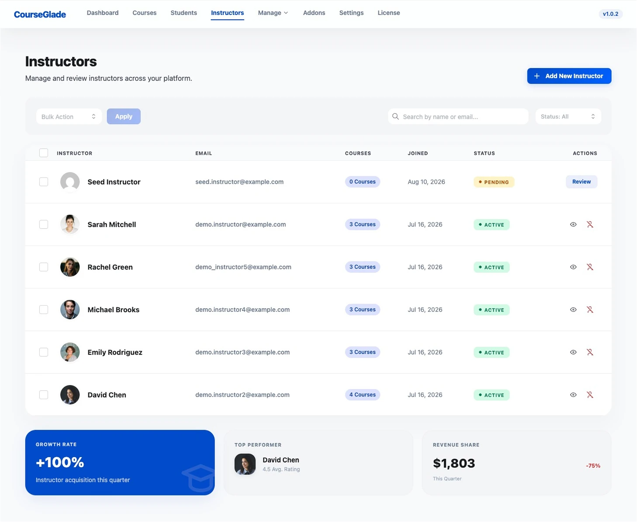Click Review for Seed Instructor
Viewport: 637px width, 522px height.
[582, 182]
